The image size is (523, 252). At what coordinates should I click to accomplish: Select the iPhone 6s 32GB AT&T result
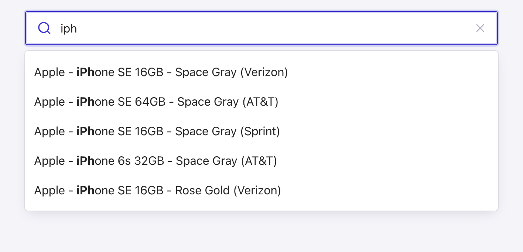click(155, 161)
